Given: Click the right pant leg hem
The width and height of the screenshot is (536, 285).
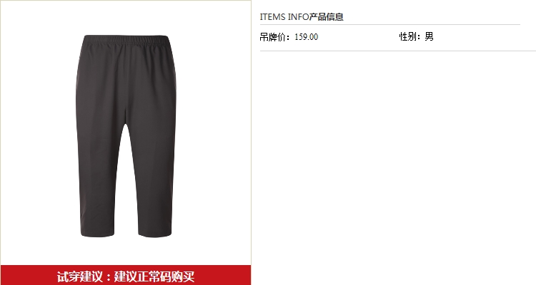Looking at the screenshot, I should tap(154, 234).
